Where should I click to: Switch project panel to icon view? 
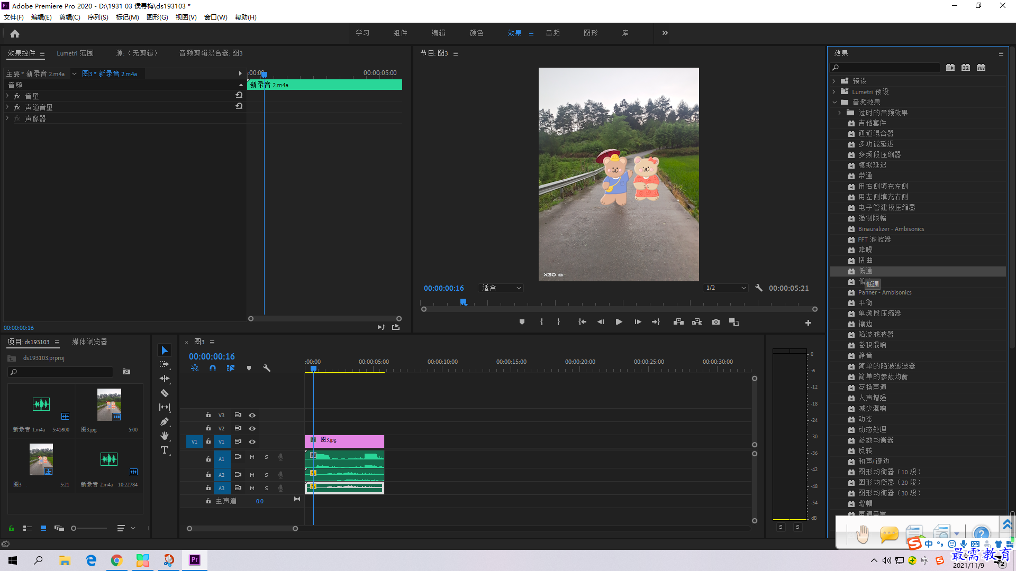click(x=43, y=528)
